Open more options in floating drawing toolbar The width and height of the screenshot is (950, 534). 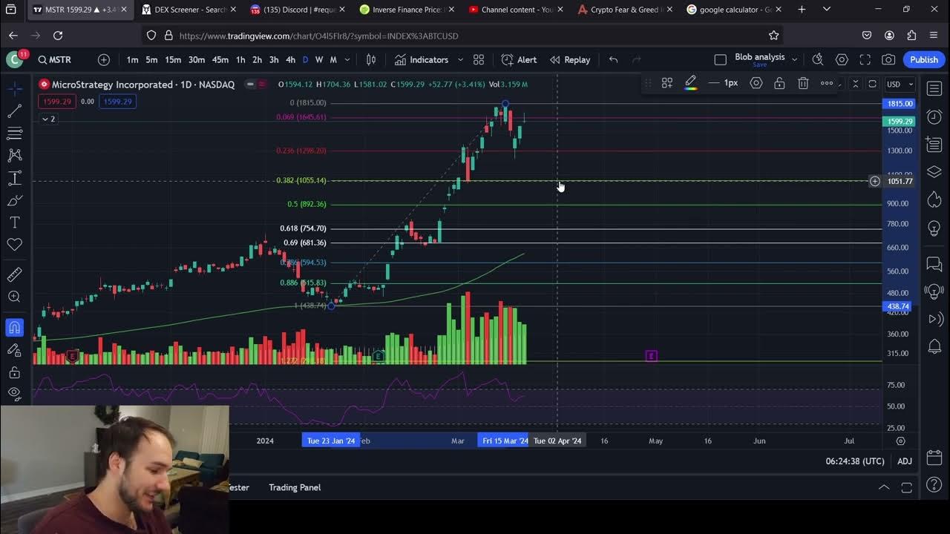[827, 83]
